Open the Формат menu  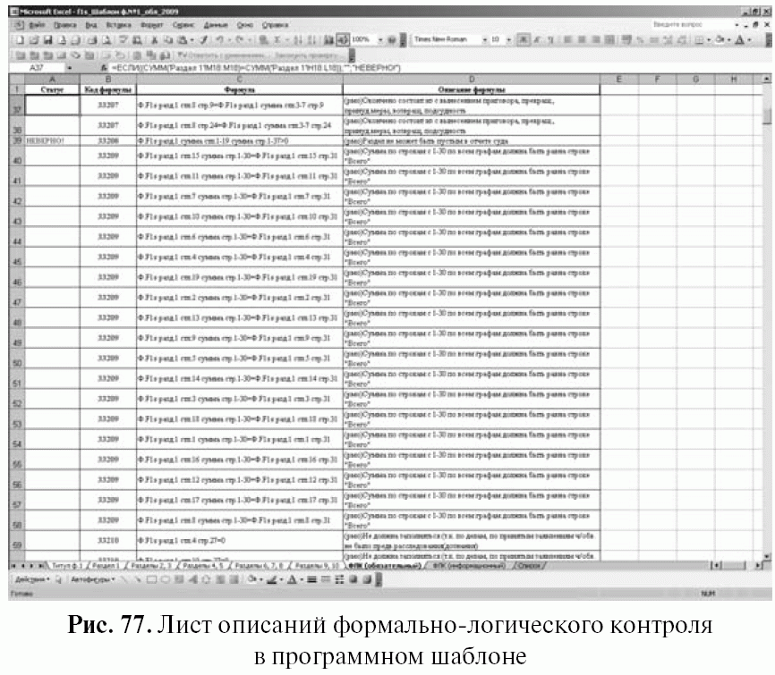pyautogui.click(x=152, y=25)
